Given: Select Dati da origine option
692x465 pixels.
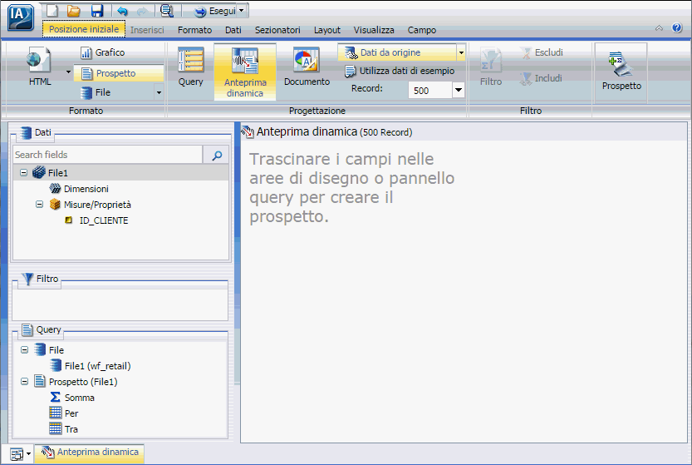Looking at the screenshot, I should (397, 52).
